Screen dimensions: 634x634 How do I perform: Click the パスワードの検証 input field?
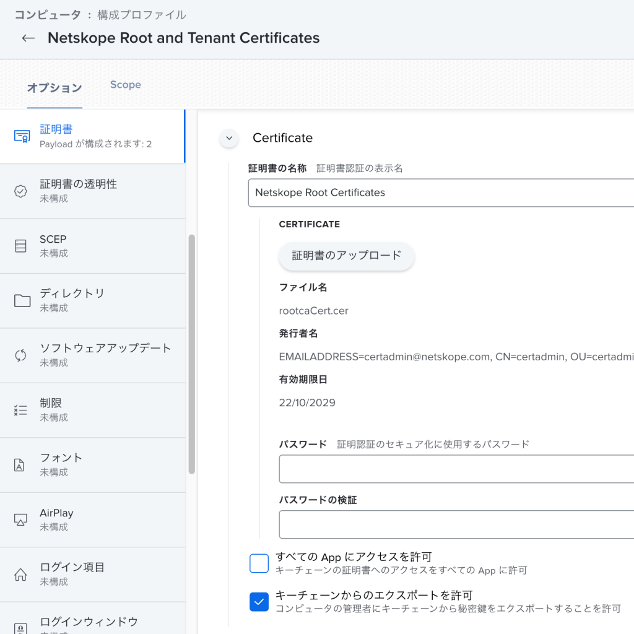point(456,524)
